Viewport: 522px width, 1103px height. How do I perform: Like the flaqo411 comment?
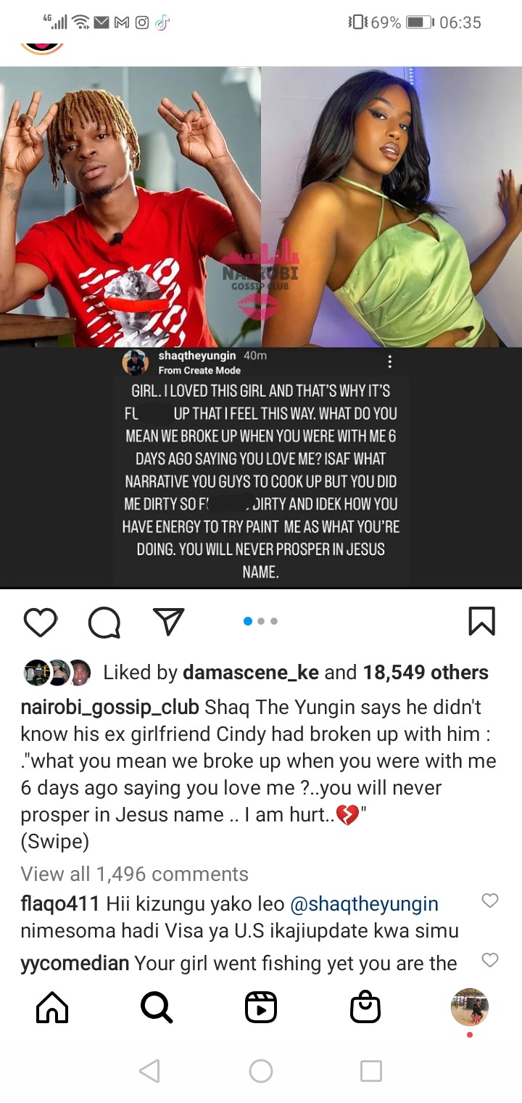click(x=490, y=901)
